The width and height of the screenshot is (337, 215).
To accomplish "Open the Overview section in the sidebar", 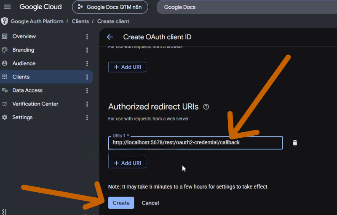I will [x=46, y=37].
